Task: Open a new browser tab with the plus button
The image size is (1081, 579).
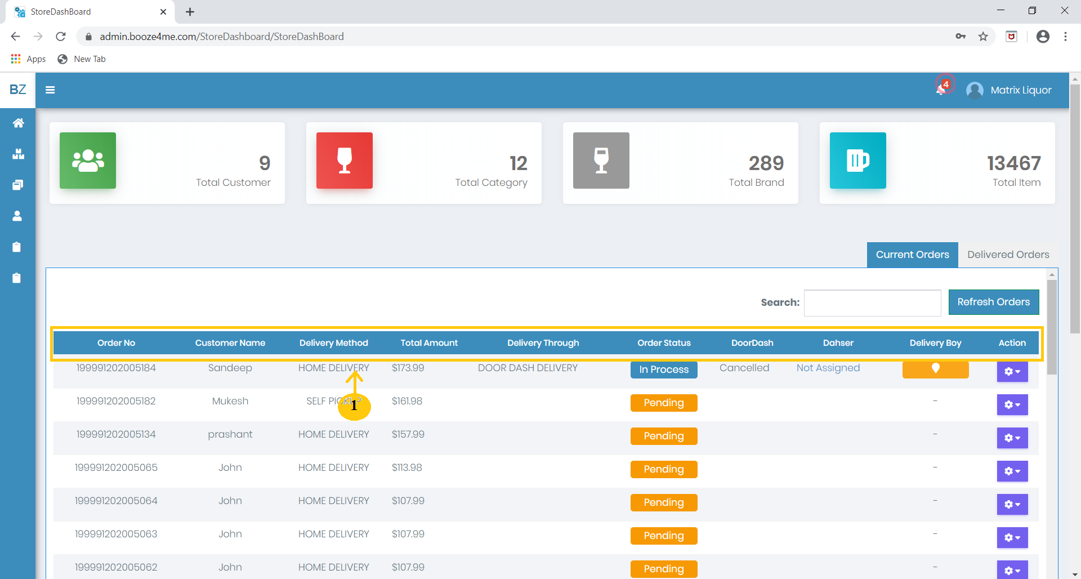Action: (x=190, y=12)
